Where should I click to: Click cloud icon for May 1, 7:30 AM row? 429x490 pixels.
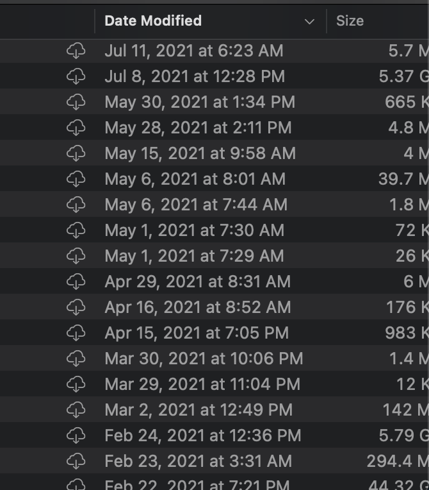76,230
